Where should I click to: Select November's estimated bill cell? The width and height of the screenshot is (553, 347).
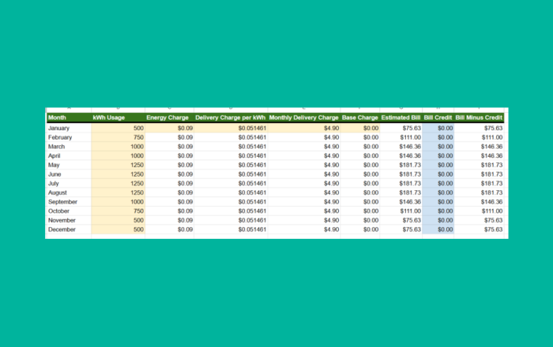(401, 220)
